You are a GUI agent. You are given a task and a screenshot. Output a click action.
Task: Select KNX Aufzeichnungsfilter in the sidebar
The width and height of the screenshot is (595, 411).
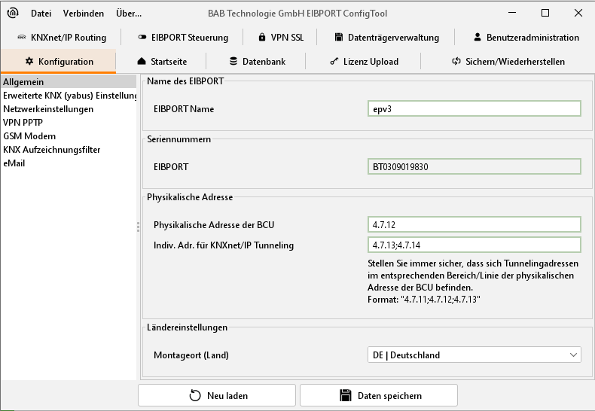click(52, 150)
